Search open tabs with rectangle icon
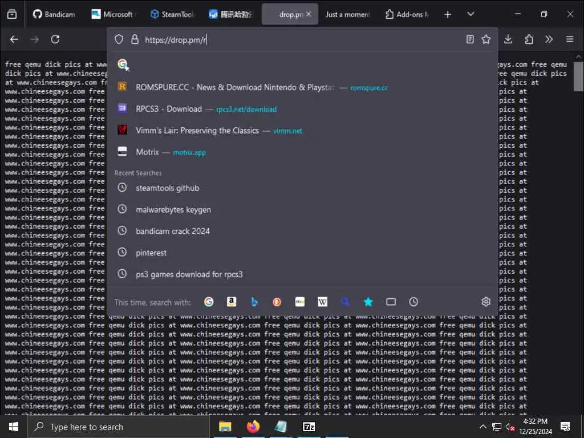Viewport: 584px width, 438px height. (x=391, y=302)
